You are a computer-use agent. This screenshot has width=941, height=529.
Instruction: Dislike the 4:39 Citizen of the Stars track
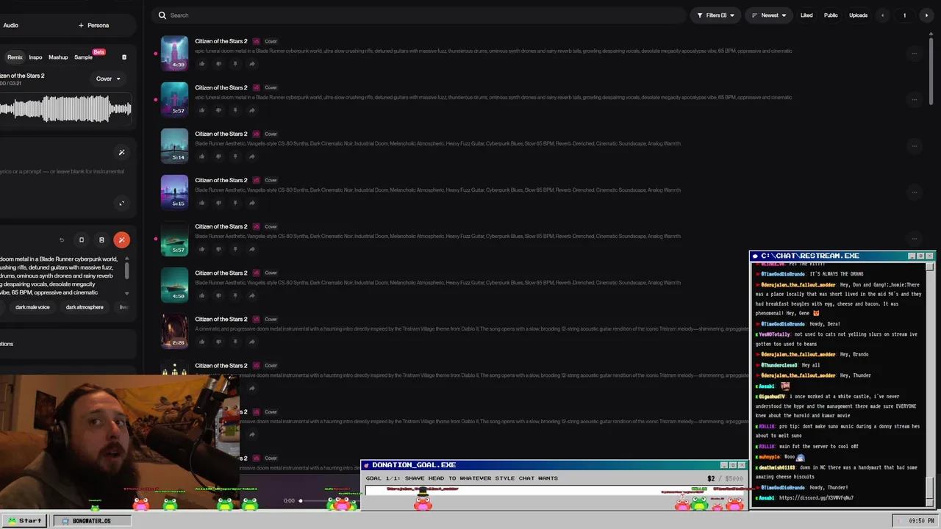tap(218, 64)
